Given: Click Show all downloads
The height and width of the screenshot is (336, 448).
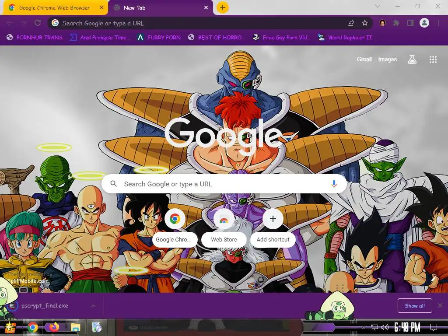Looking at the screenshot, I should [415, 306].
